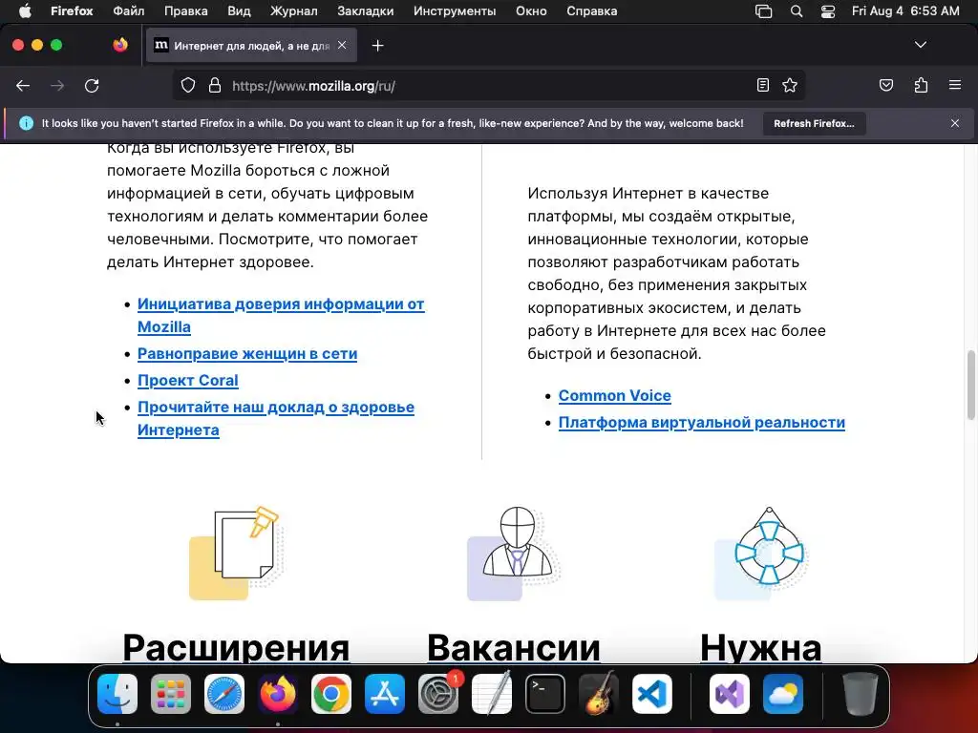The width and height of the screenshot is (978, 733).
Task: Go back to the previous page
Action: (x=23, y=86)
